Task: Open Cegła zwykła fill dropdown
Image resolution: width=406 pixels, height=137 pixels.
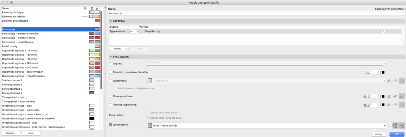Action: (x=266, y=81)
